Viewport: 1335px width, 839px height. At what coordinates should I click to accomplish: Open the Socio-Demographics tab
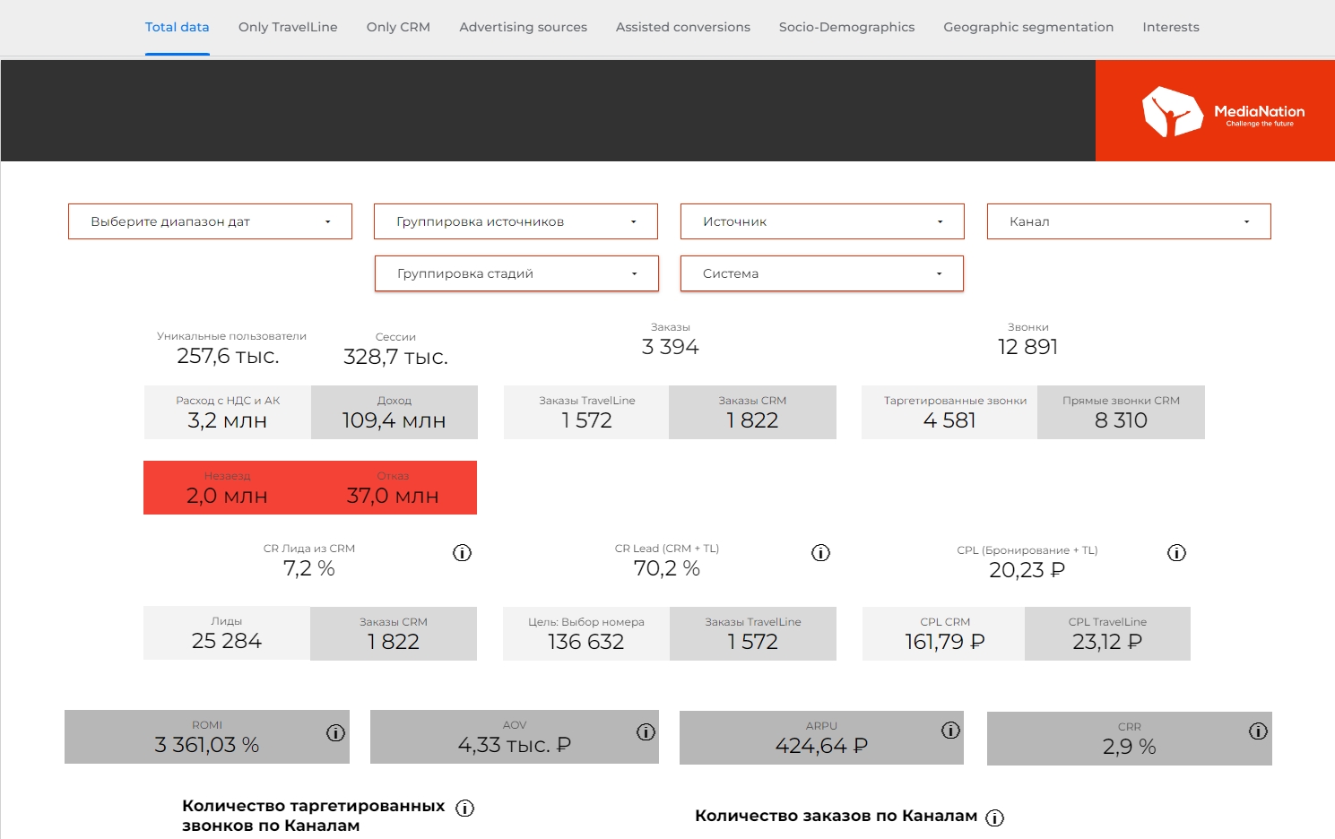(x=846, y=27)
